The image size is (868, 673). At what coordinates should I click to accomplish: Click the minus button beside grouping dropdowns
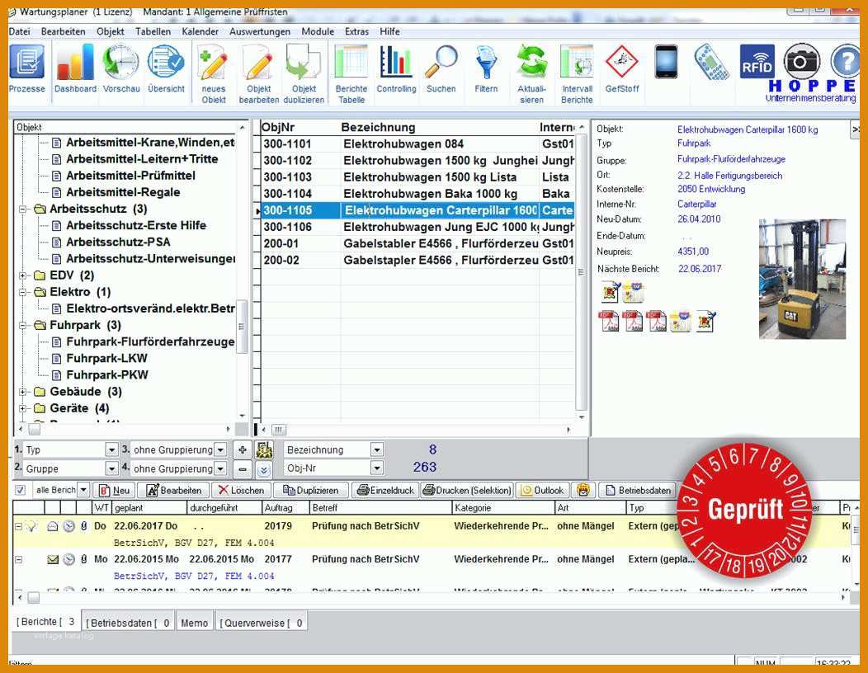(x=242, y=468)
